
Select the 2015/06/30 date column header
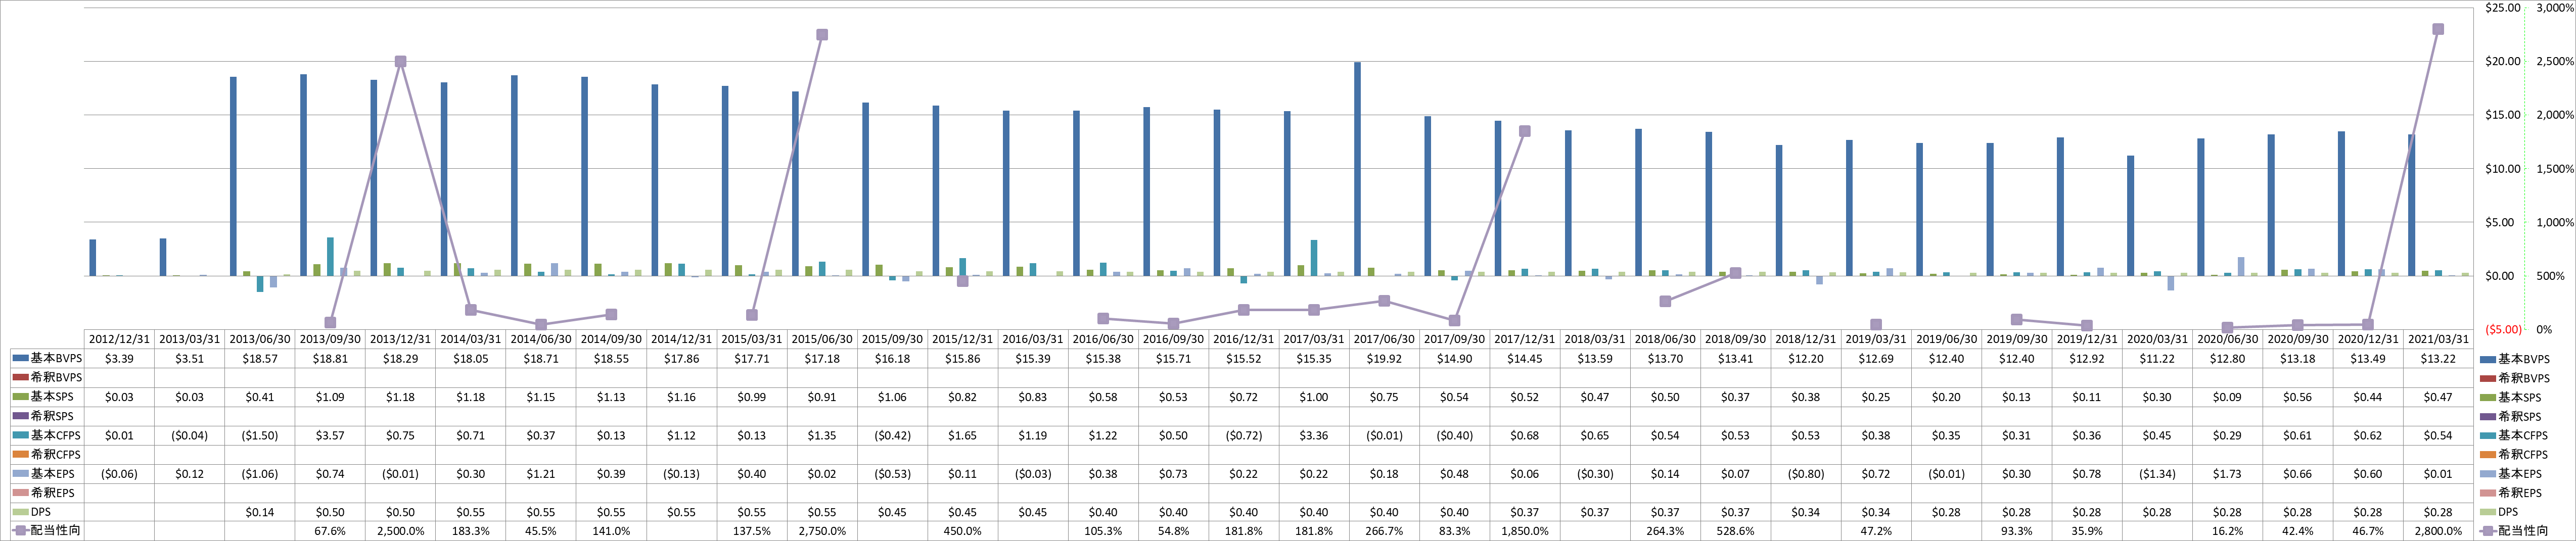click(822, 339)
